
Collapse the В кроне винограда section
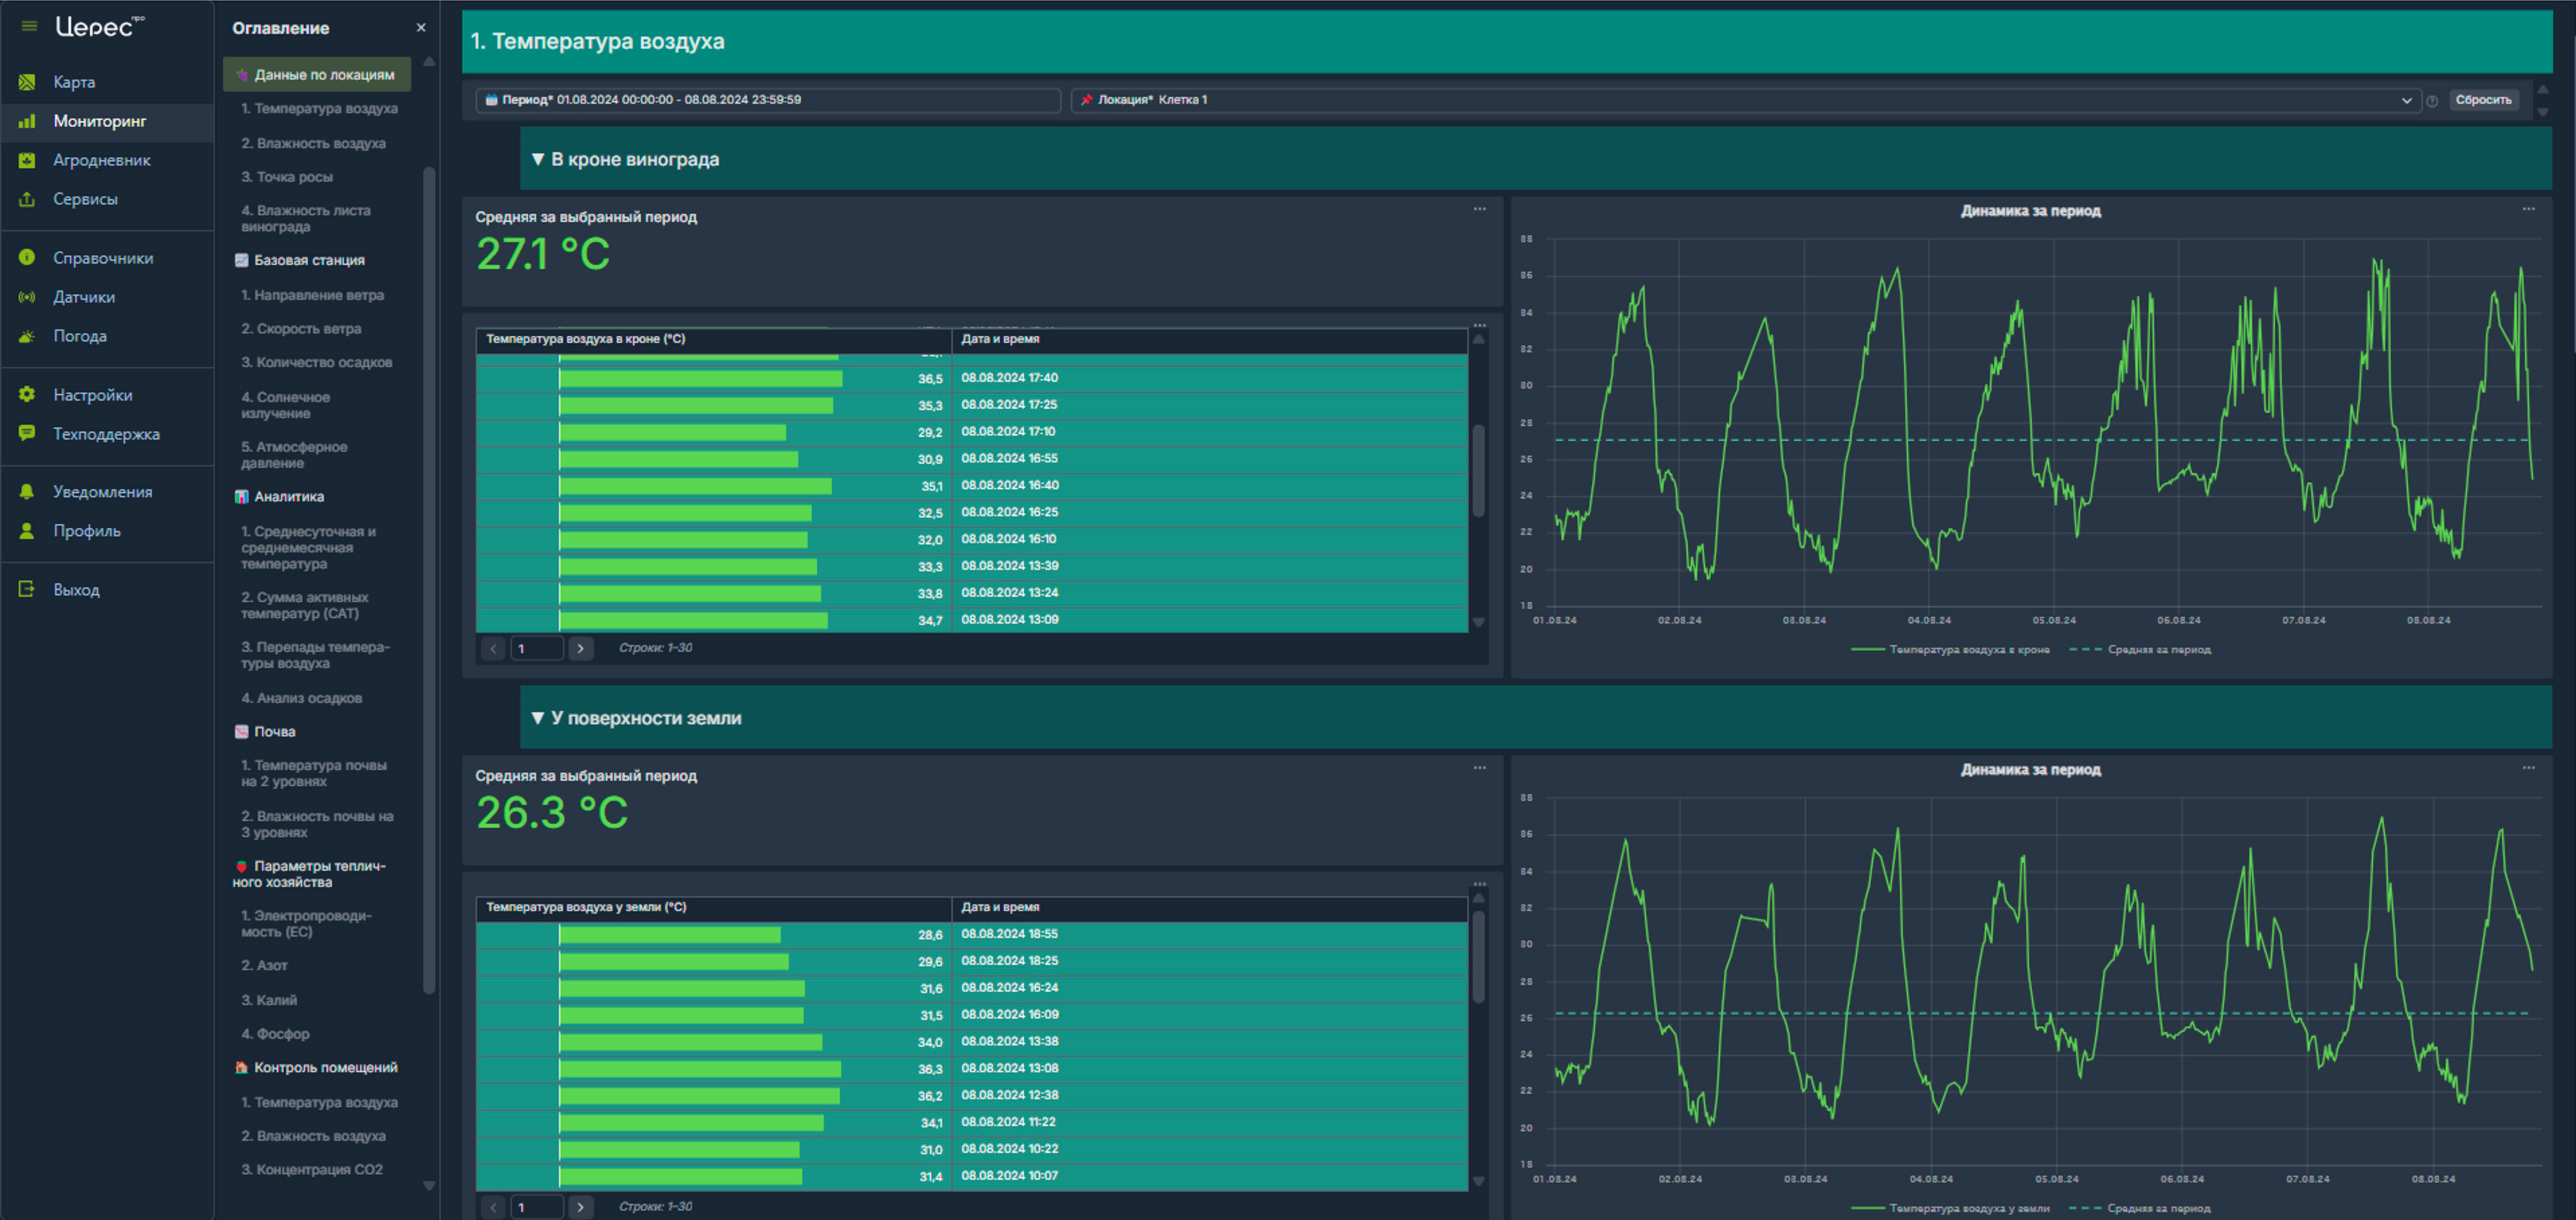[x=537, y=160]
